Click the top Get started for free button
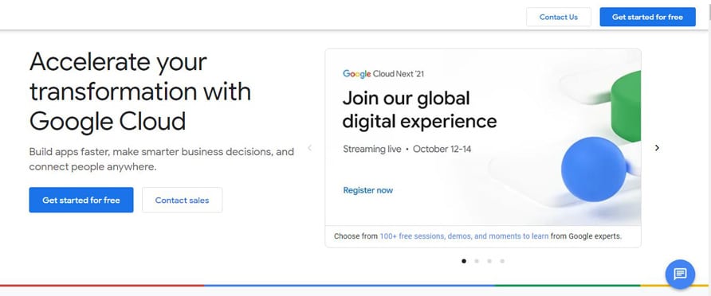The width and height of the screenshot is (711, 296). pyautogui.click(x=647, y=18)
